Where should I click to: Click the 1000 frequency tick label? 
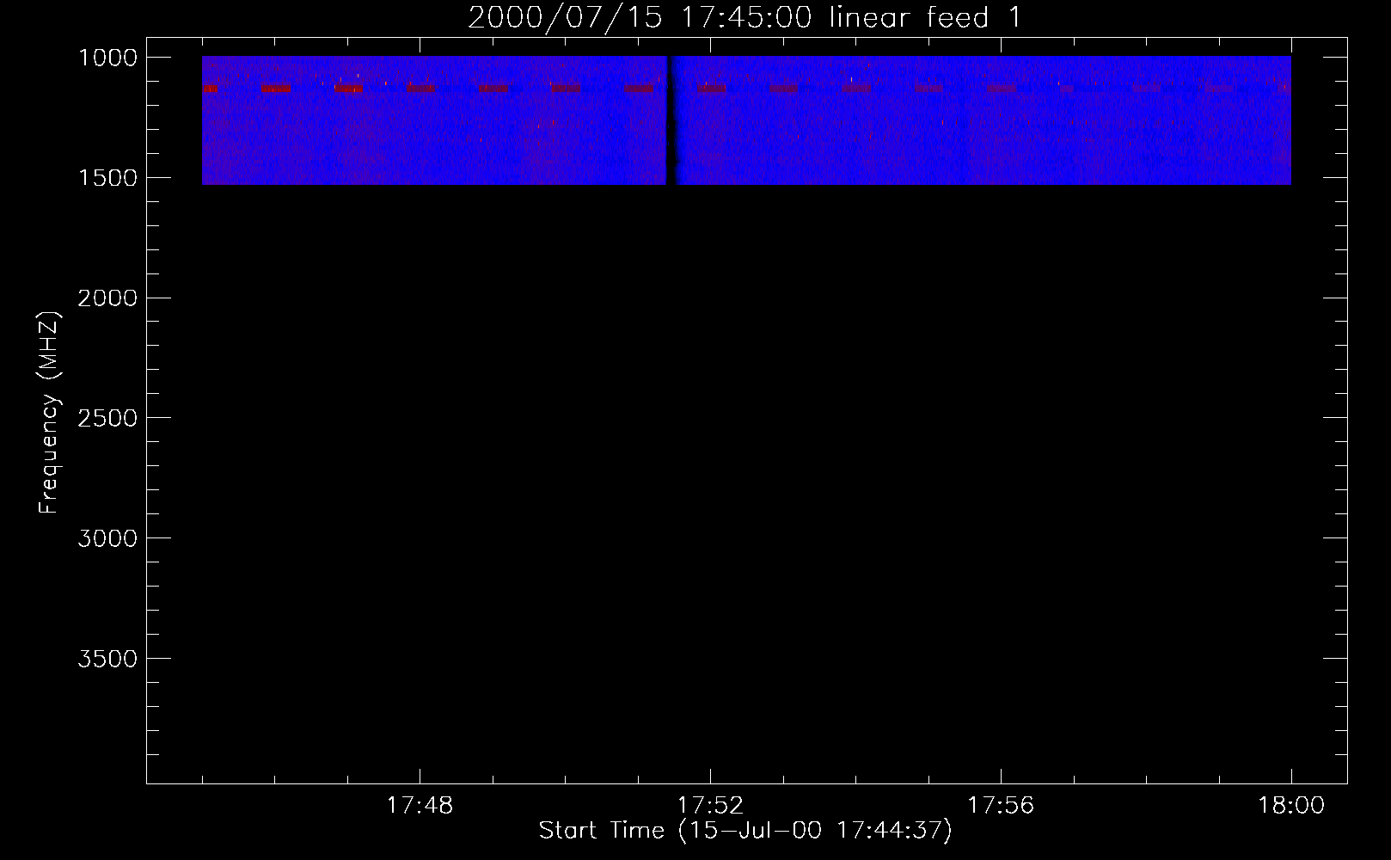point(108,58)
